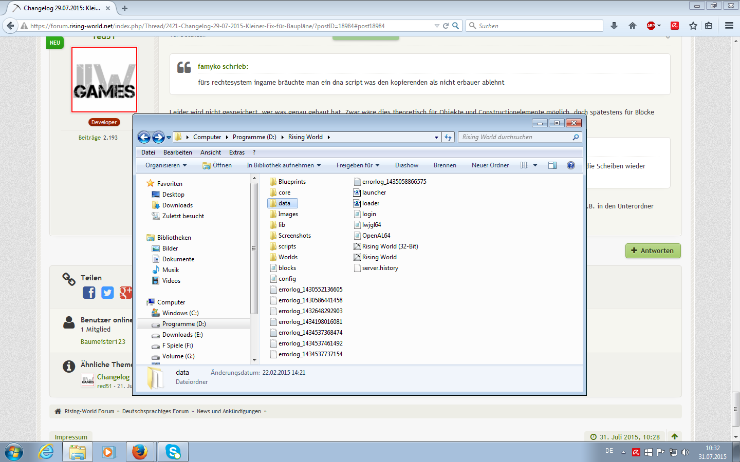Open the Firefox downloads arrow icon
This screenshot has width=740, height=462.
(x=614, y=26)
